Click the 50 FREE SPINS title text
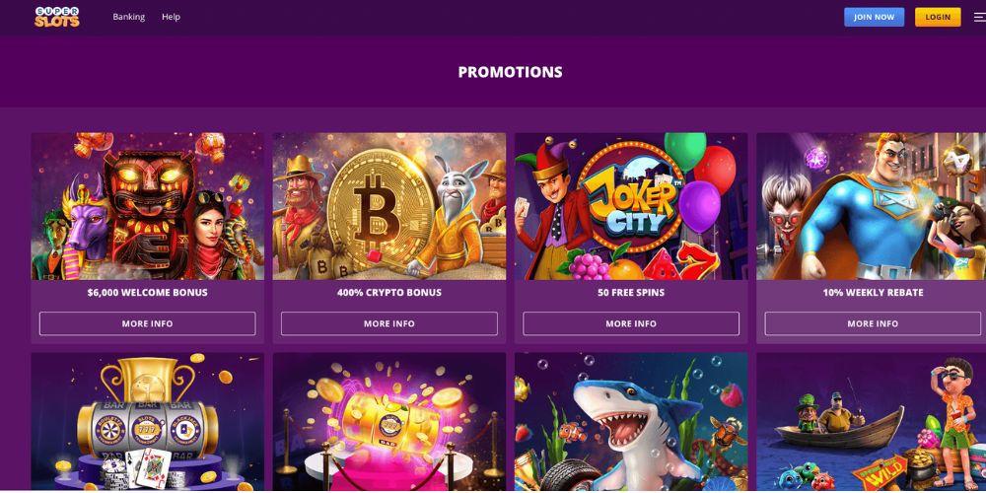This screenshot has height=493, width=986. tap(631, 293)
